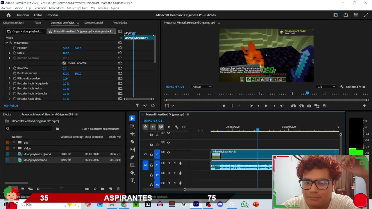Expand the Escala property
372x209 pixels.
pyautogui.click(x=9, y=53)
